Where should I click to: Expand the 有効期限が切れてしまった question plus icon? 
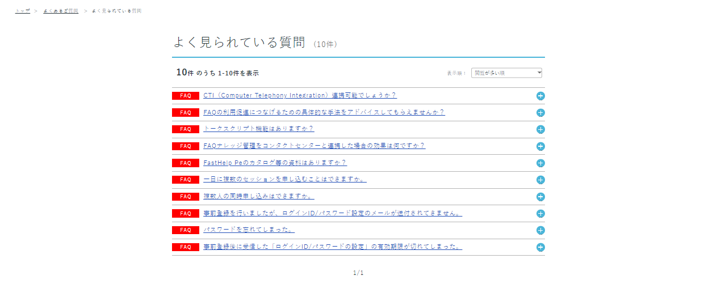pyautogui.click(x=540, y=247)
